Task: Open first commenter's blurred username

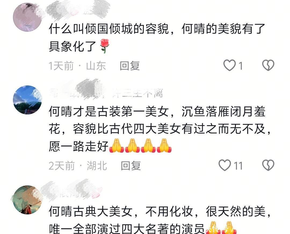Action: click(78, 10)
